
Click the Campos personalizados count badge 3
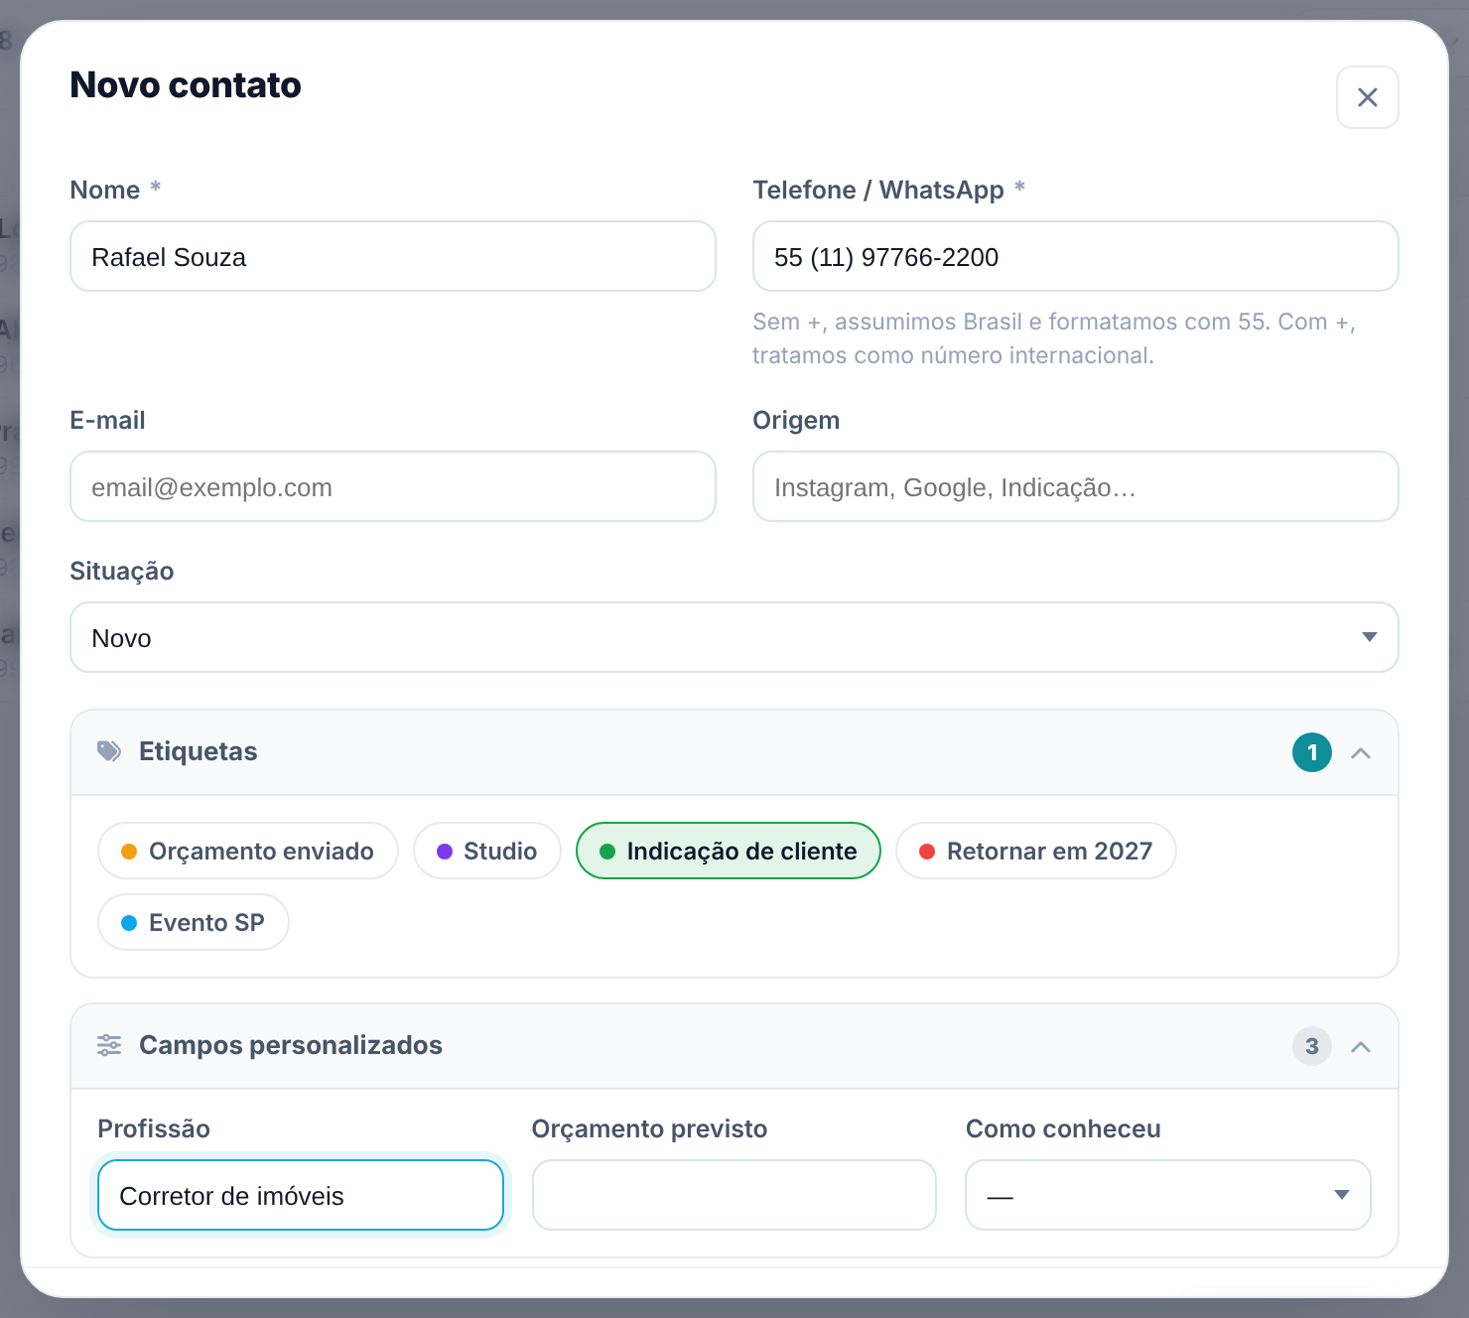click(x=1312, y=1046)
